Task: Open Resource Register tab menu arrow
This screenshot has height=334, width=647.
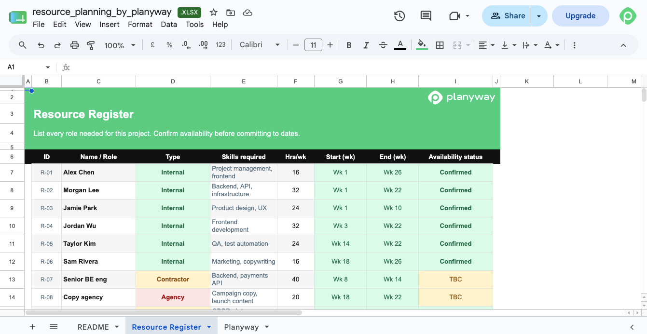Action: (x=209, y=327)
